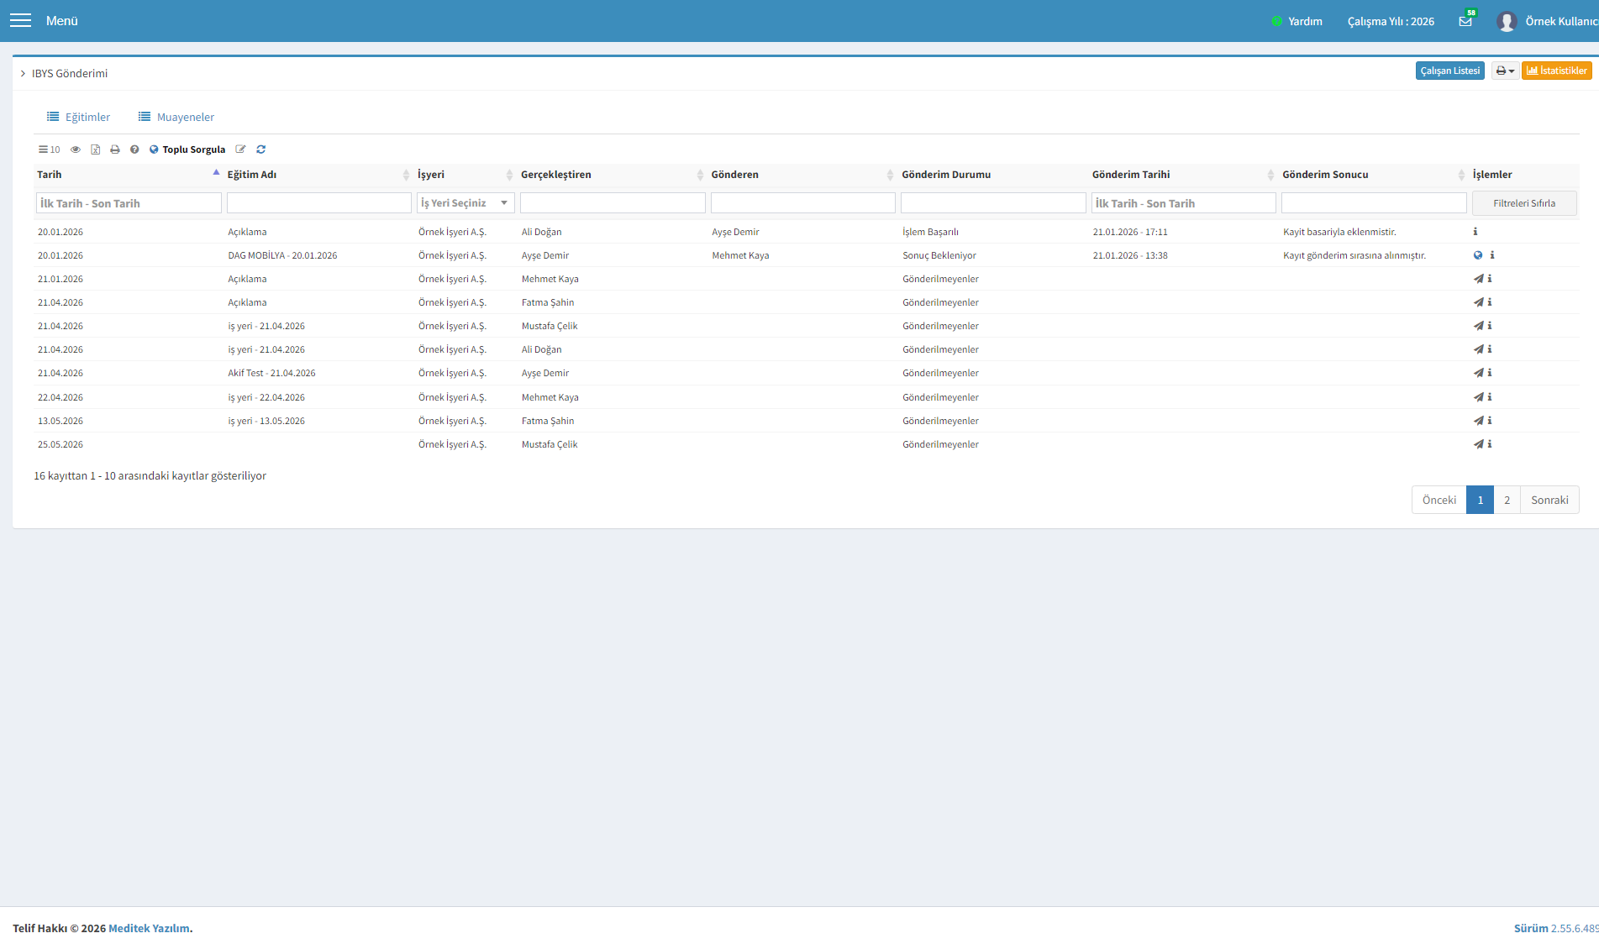Switch to the Muayeneler tab

point(176,117)
